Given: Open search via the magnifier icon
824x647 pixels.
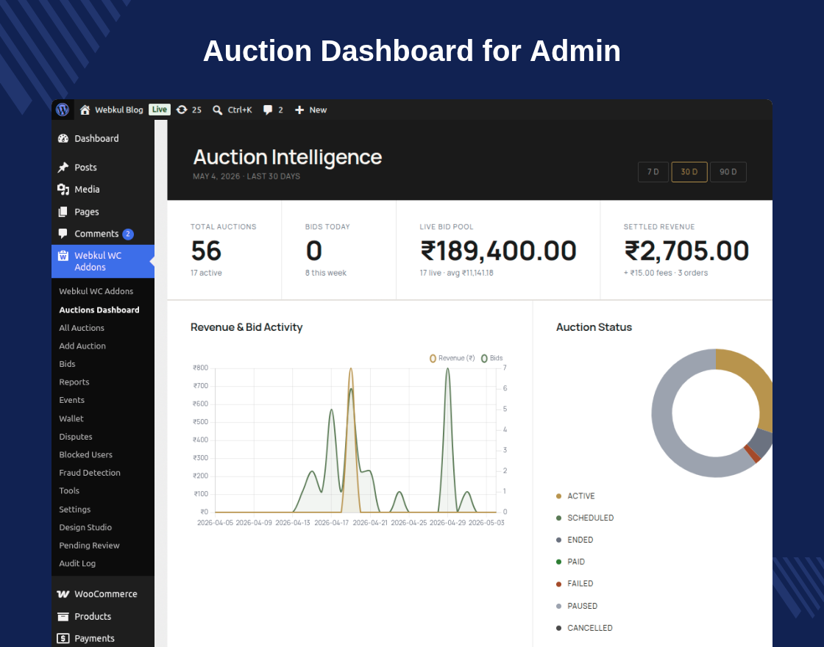Looking at the screenshot, I should pos(217,110).
